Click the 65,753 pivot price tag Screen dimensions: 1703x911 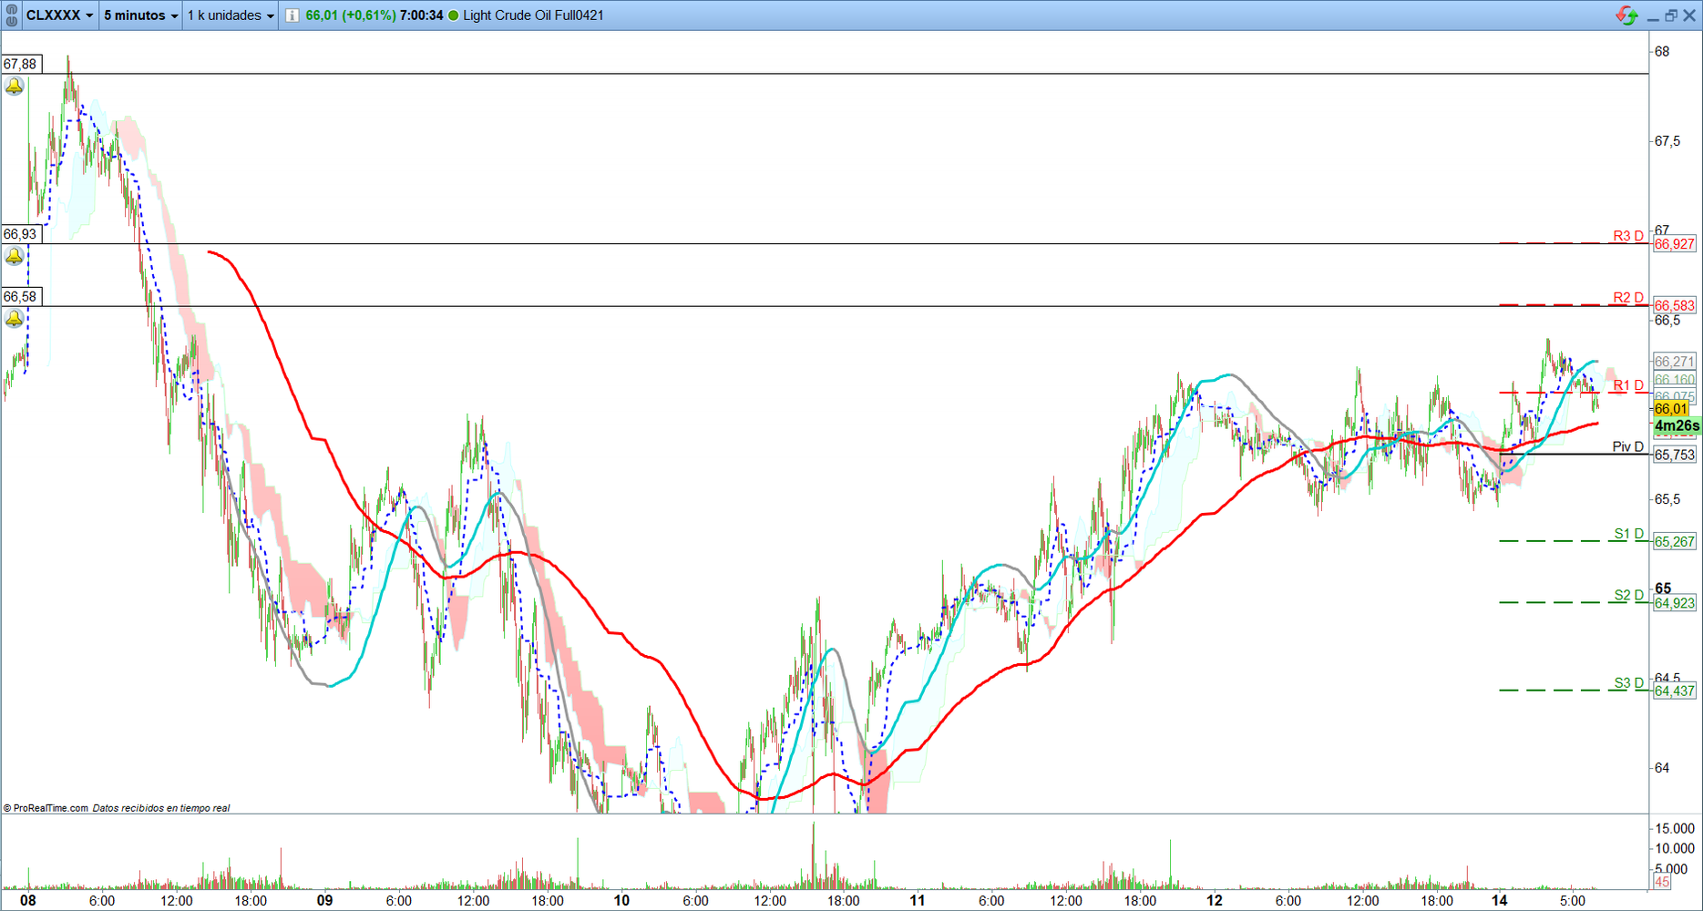pyautogui.click(x=1675, y=455)
